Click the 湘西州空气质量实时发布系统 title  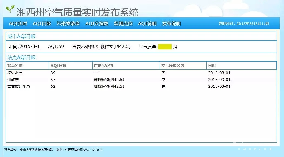77,12
